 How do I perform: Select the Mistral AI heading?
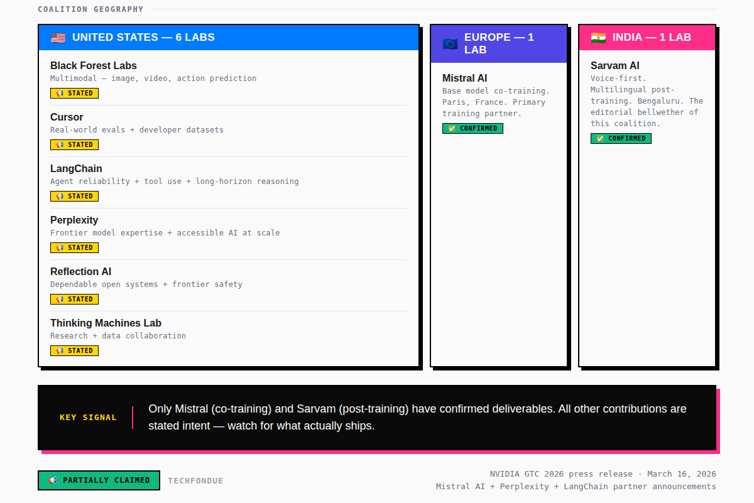[465, 78]
